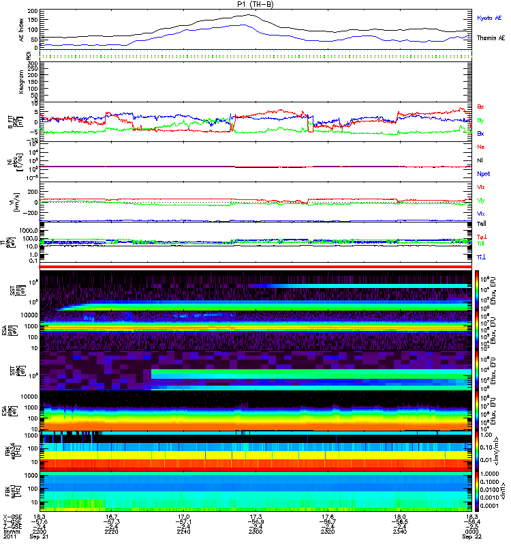The width and height of the screenshot is (511, 546).
Task: Click the green 'Ti∥' temperature label
Action: (x=480, y=244)
